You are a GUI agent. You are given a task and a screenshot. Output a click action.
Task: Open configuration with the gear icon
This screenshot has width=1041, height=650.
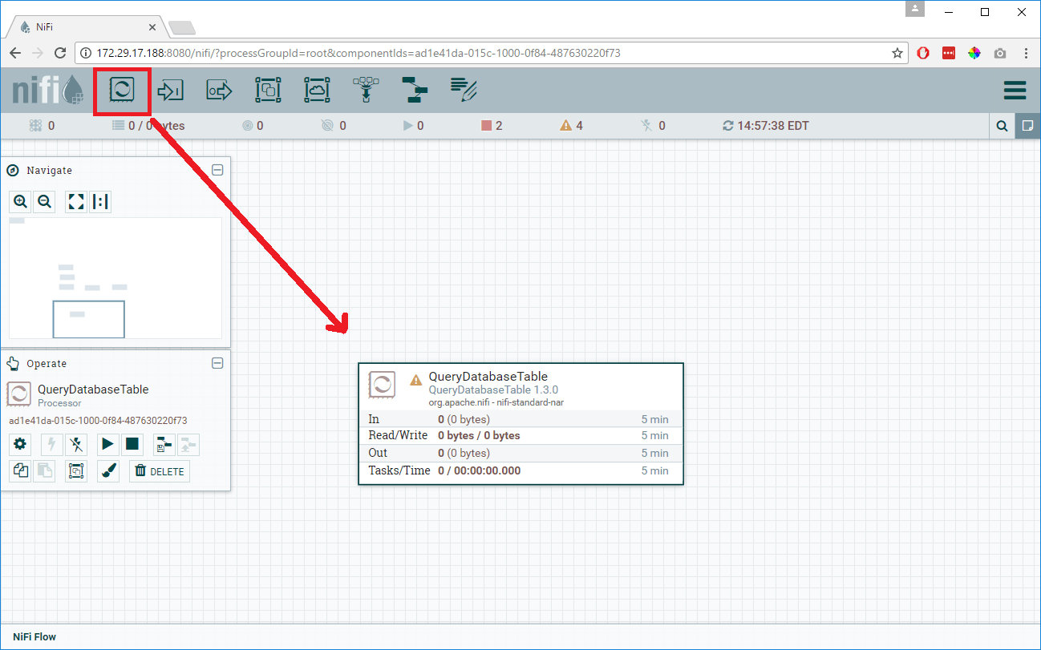tap(21, 444)
